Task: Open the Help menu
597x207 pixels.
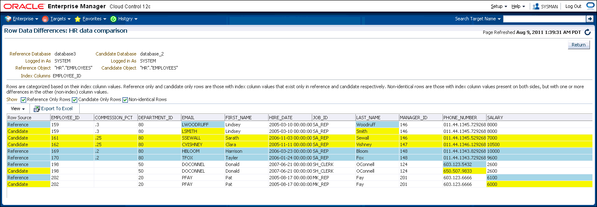Action: tap(518, 6)
